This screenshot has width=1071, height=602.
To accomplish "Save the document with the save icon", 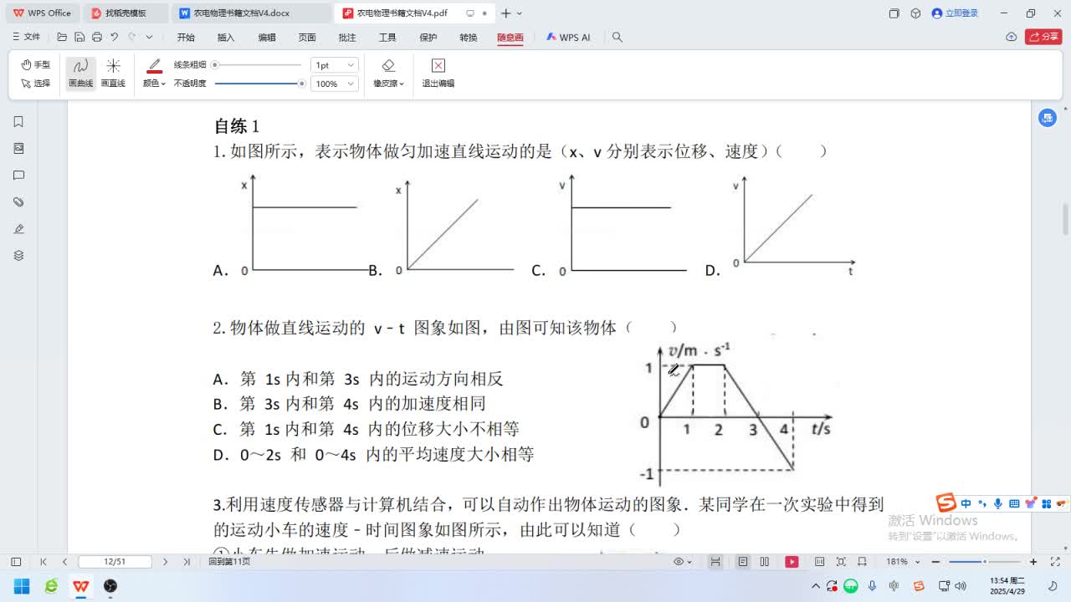I will pyautogui.click(x=79, y=37).
